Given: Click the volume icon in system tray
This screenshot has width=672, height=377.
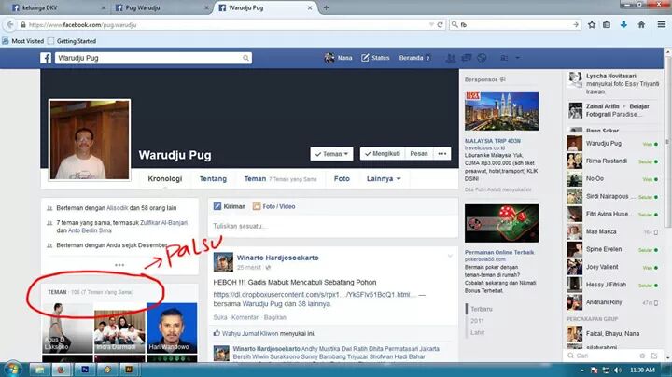Looking at the screenshot, I should point(618,370).
